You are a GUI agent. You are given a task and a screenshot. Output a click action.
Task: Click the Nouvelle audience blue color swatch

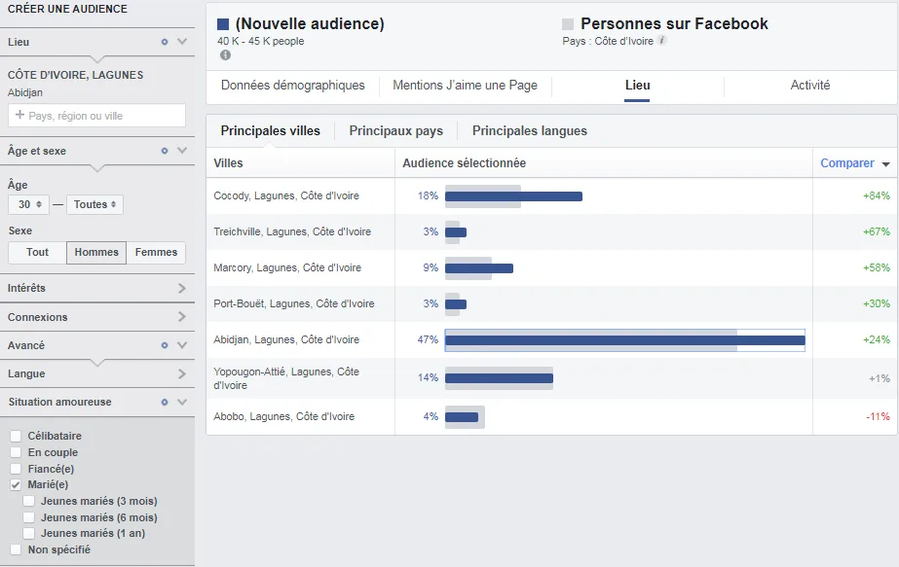coord(223,24)
